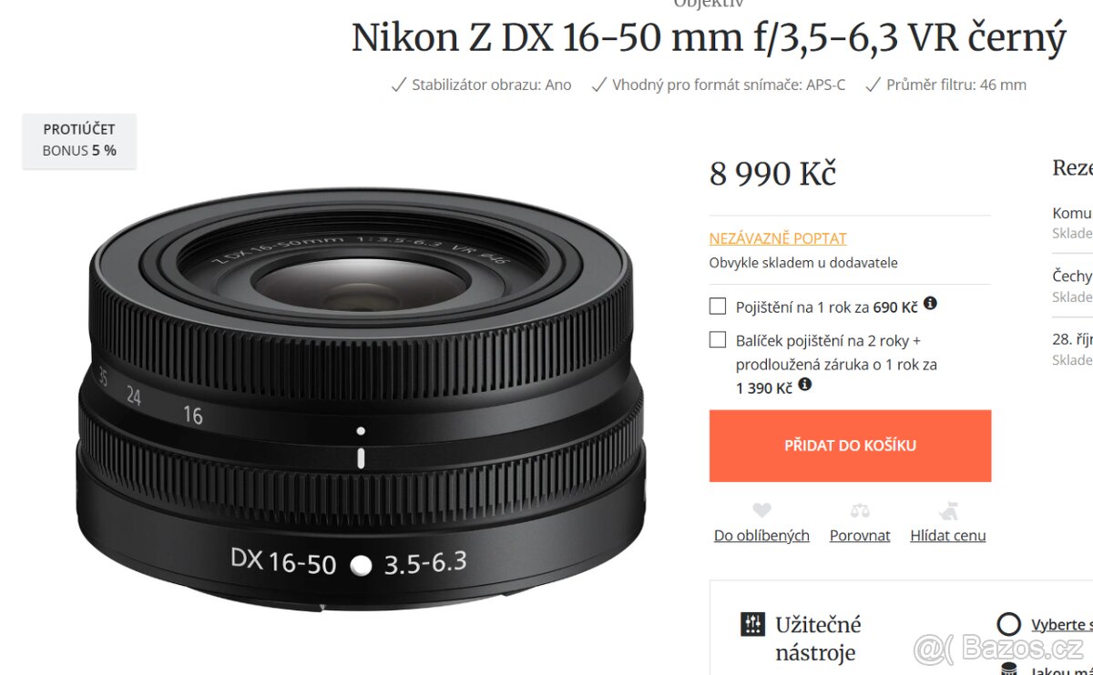This screenshot has width=1093, height=675.
Task: Open info icon next to 1 390 Kč package
Action: 804,385
